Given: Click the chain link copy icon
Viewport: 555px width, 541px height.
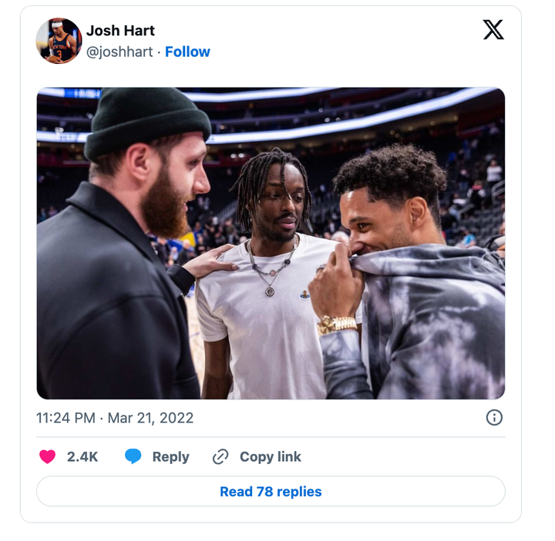Looking at the screenshot, I should [220, 456].
